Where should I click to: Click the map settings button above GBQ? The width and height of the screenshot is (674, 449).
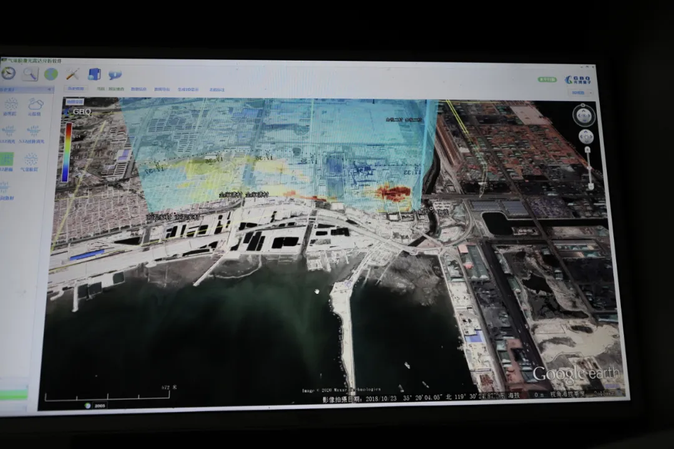click(x=74, y=102)
